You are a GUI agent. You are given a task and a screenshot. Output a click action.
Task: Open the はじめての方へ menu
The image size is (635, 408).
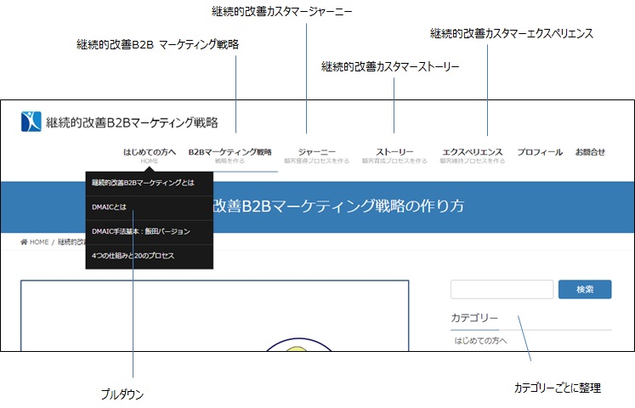click(150, 156)
